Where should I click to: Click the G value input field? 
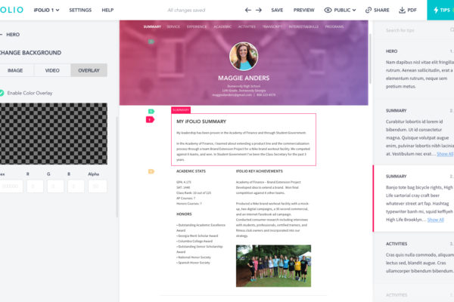click(x=55, y=186)
